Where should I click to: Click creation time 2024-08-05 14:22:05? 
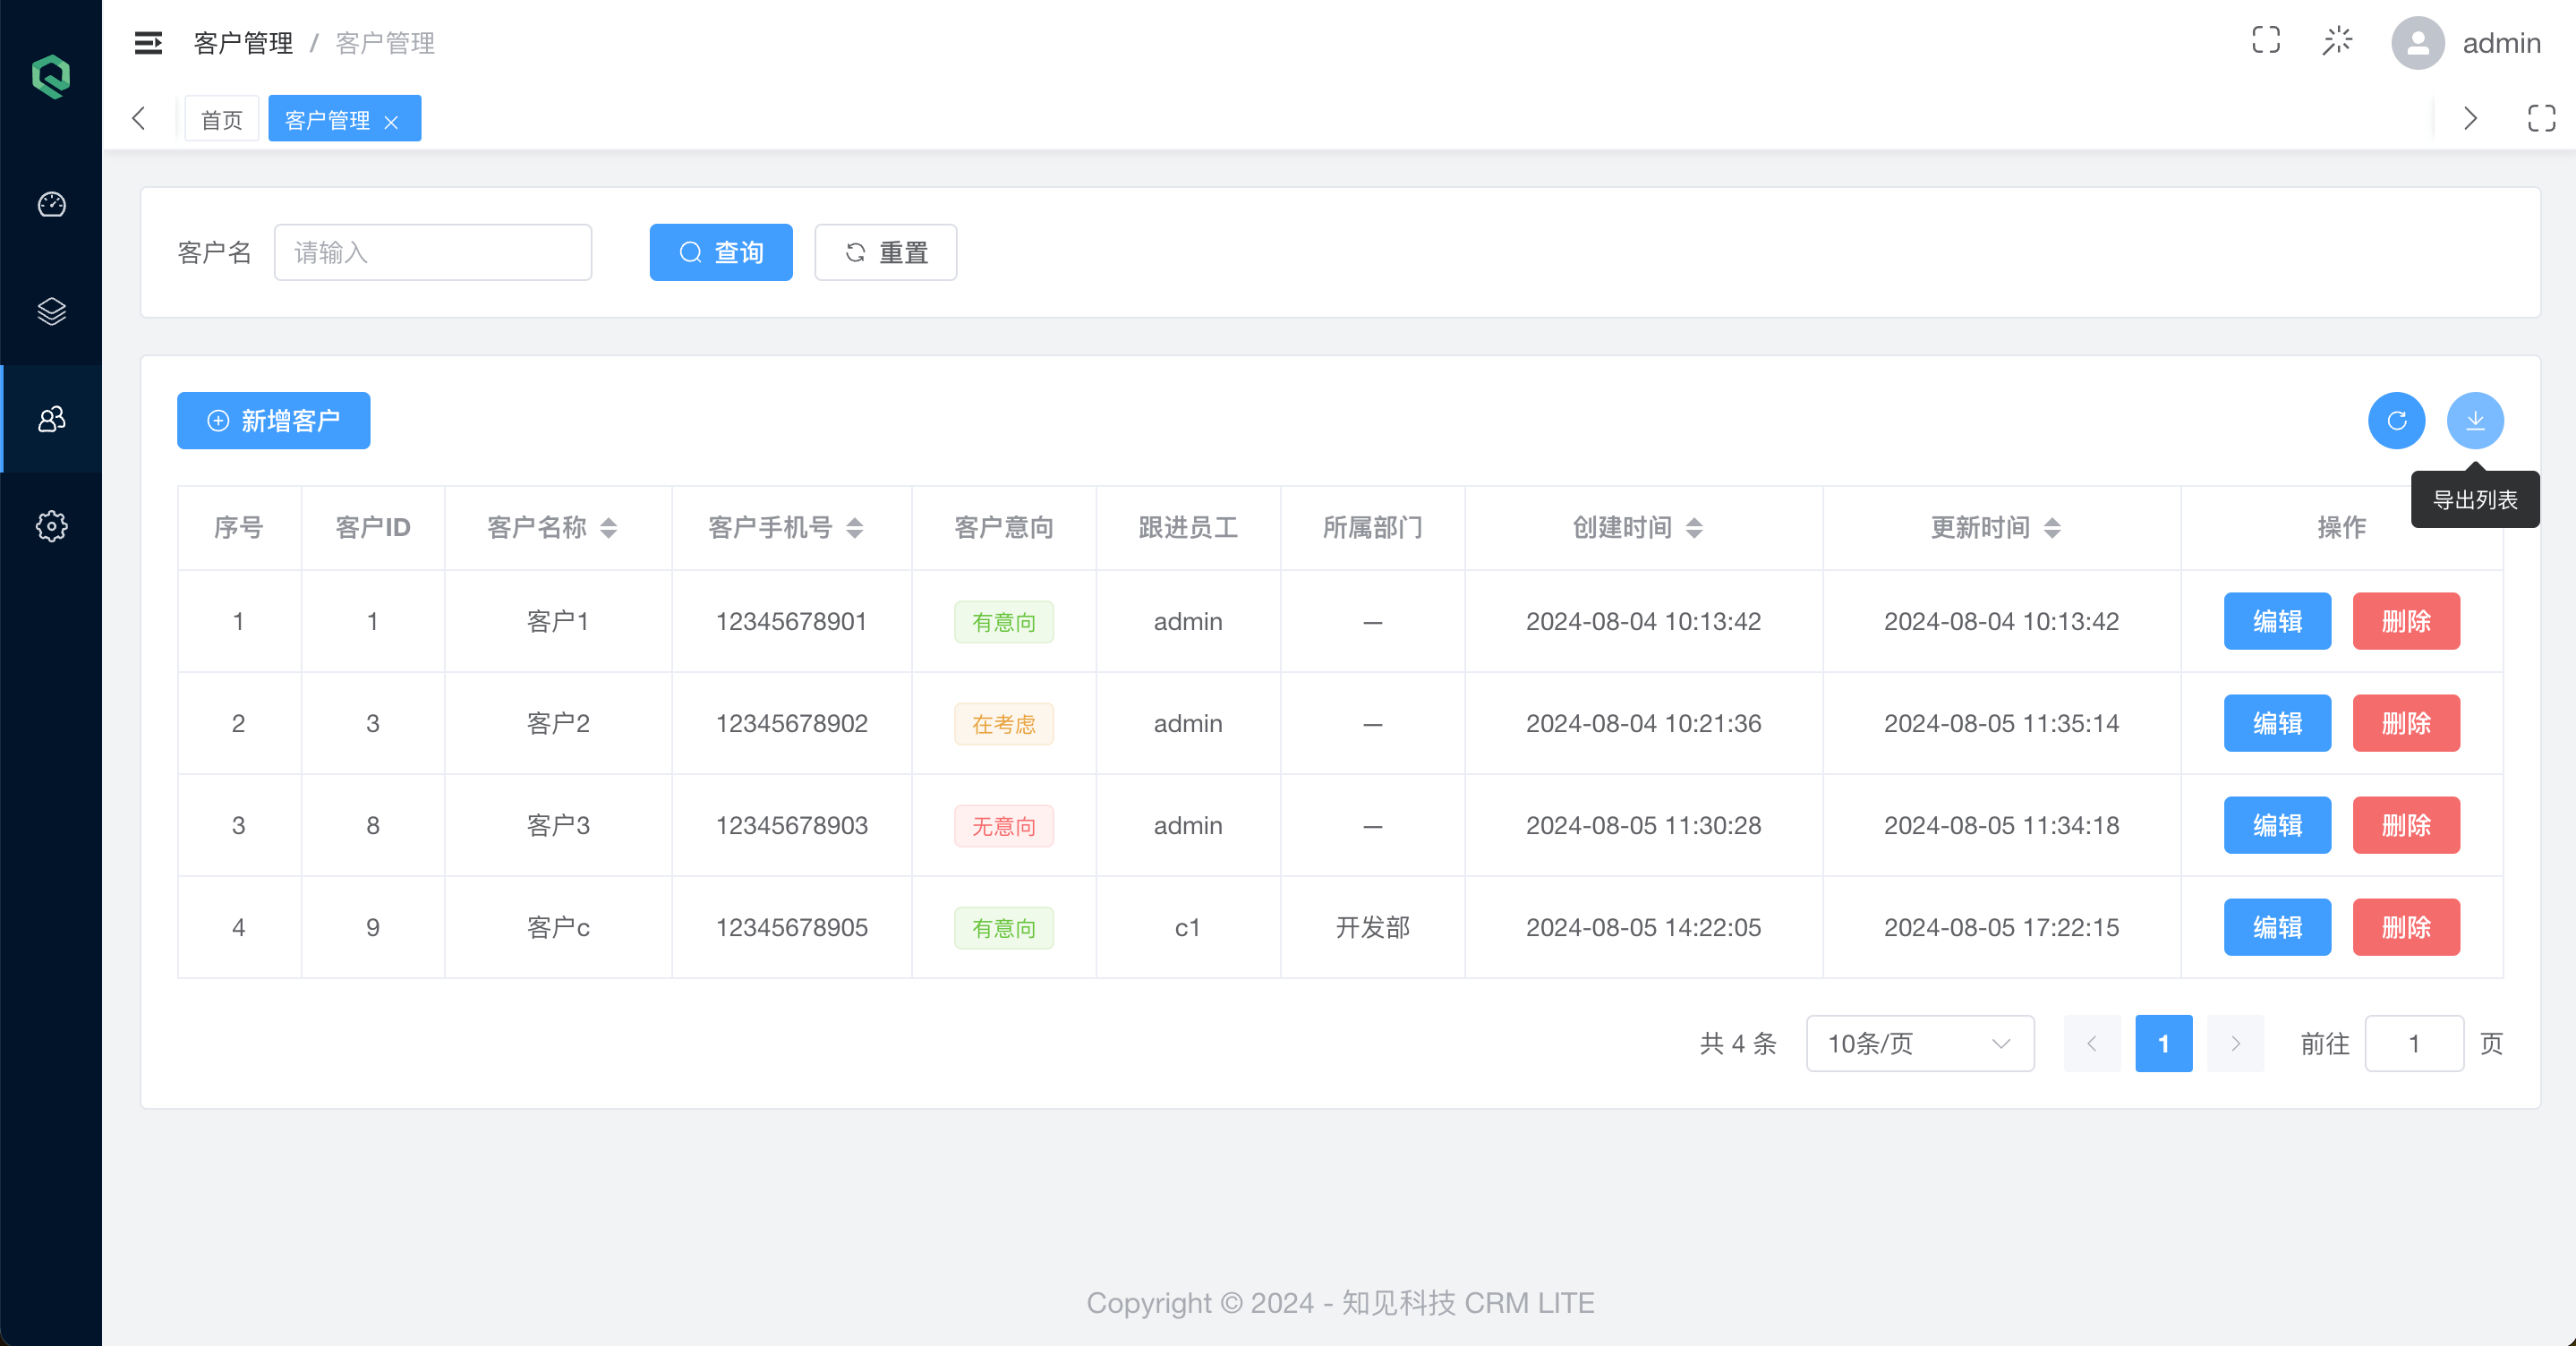[x=1643, y=927]
